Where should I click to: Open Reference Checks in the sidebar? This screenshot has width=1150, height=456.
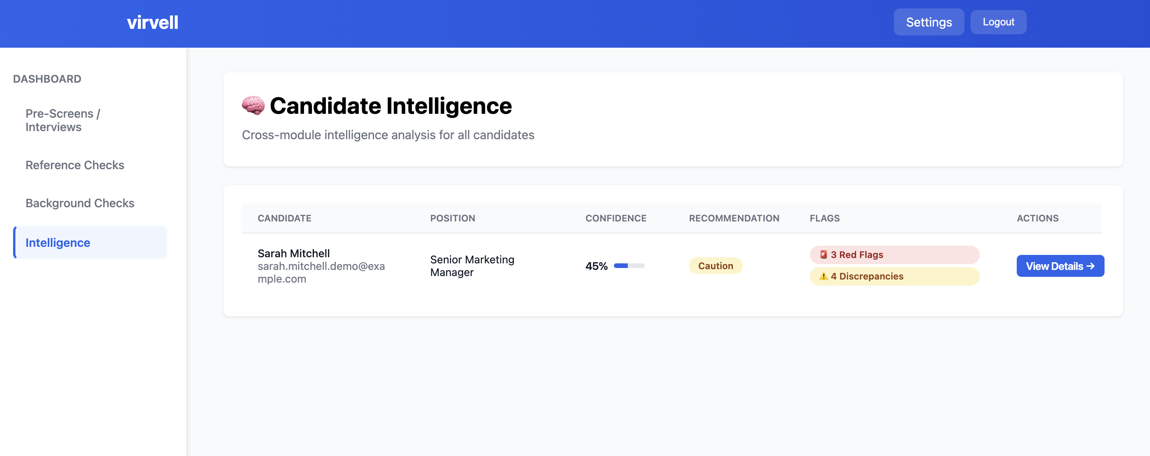75,165
